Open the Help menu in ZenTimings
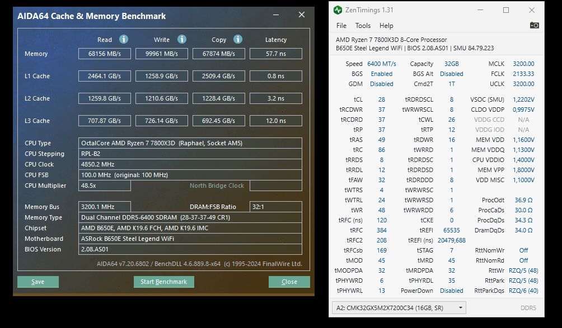Viewport: 562px width, 328px height. click(x=386, y=26)
